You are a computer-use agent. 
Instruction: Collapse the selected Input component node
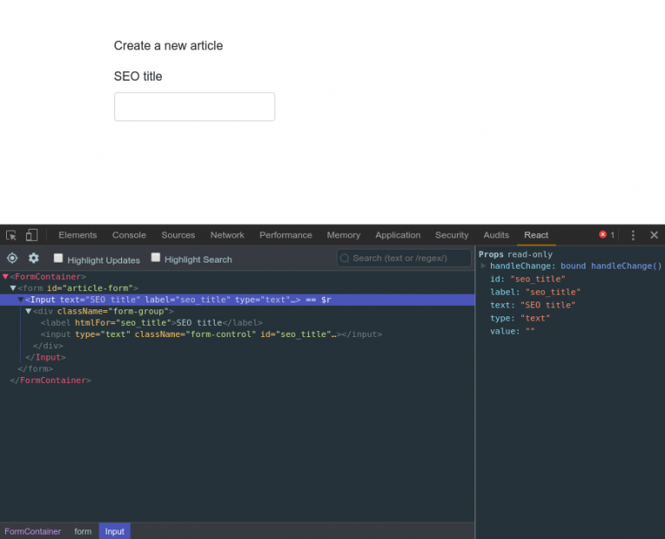(x=21, y=300)
